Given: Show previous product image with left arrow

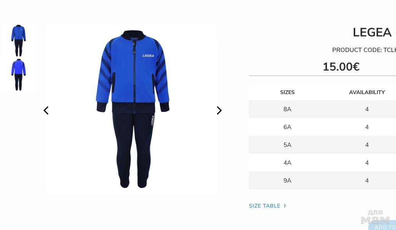Looking at the screenshot, I should (x=46, y=110).
